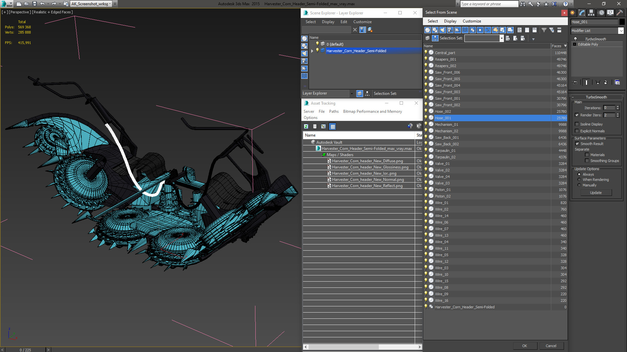Image resolution: width=627 pixels, height=352 pixels.
Task: Collapse the TurboSmooth rollout
Action: 573,97
